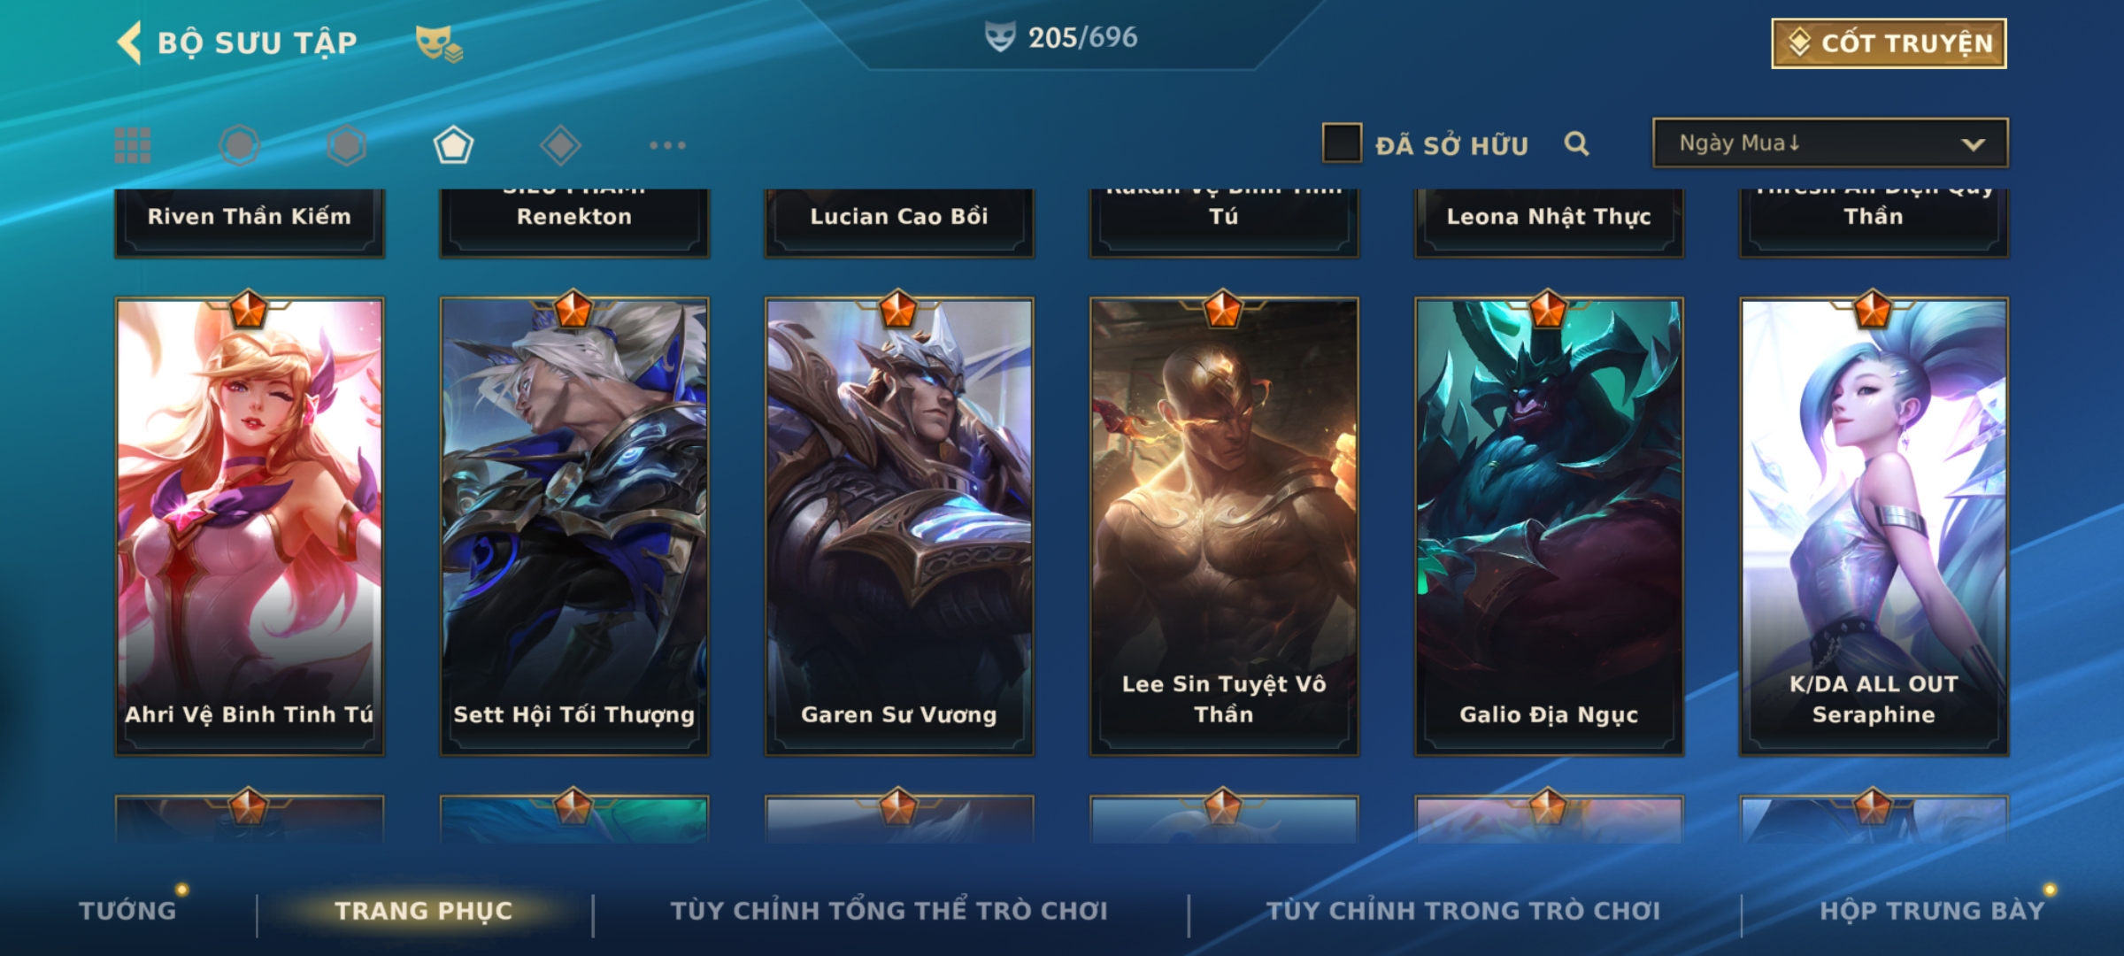The height and width of the screenshot is (956, 2124).
Task: Open the skin search magnifier
Action: pyautogui.click(x=1576, y=143)
